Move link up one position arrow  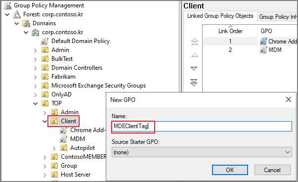point(194,55)
